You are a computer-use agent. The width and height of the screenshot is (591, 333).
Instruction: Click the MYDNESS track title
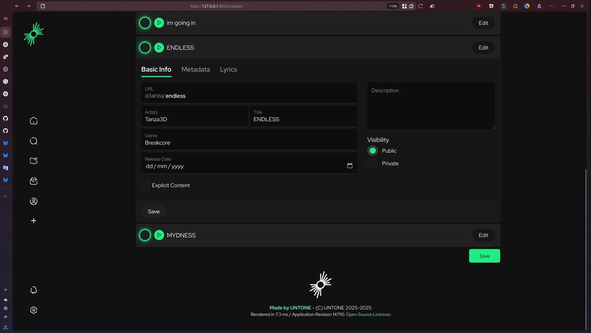click(x=181, y=235)
